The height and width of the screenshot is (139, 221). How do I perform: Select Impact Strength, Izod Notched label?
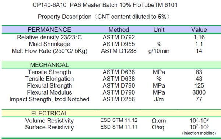(x=49, y=99)
